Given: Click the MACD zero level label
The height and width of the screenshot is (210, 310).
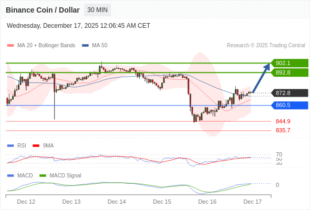Looking at the screenshot, I should pyautogui.click(x=277, y=185).
